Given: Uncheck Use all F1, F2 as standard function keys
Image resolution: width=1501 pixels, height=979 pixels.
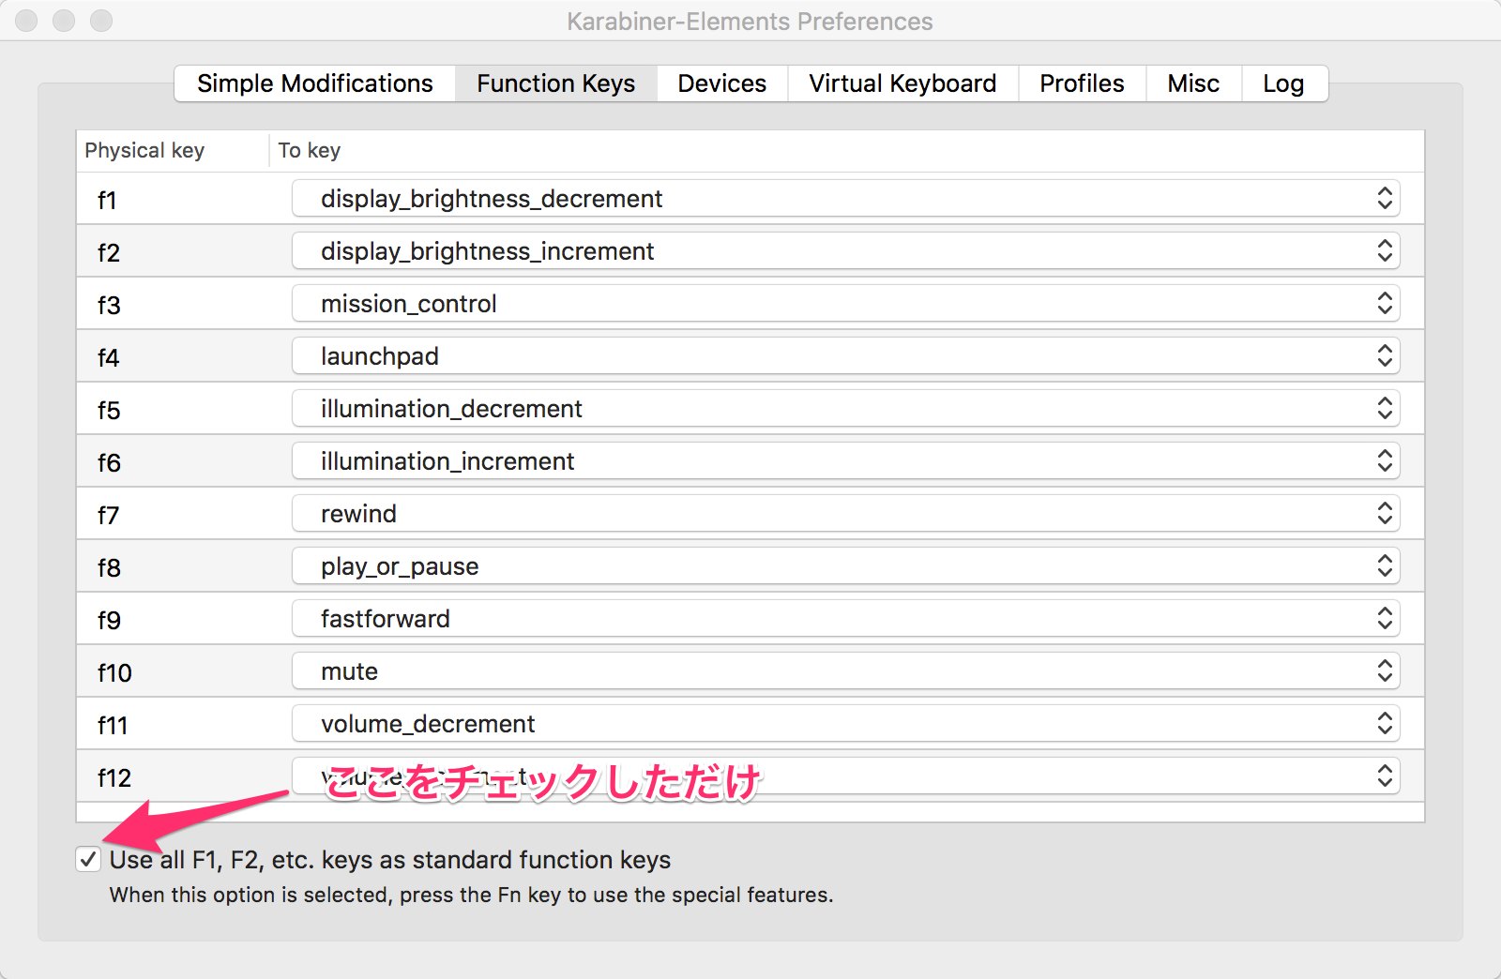Looking at the screenshot, I should (88, 859).
